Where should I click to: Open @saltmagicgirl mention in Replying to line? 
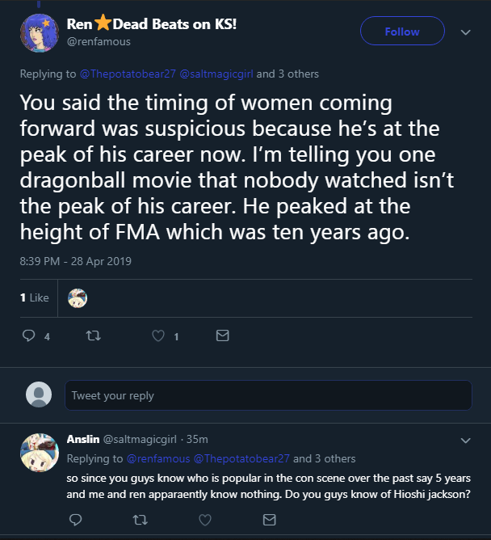click(x=216, y=74)
